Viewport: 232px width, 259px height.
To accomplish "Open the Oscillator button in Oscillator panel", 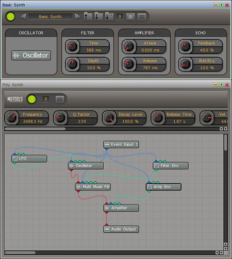I will click(31, 55).
